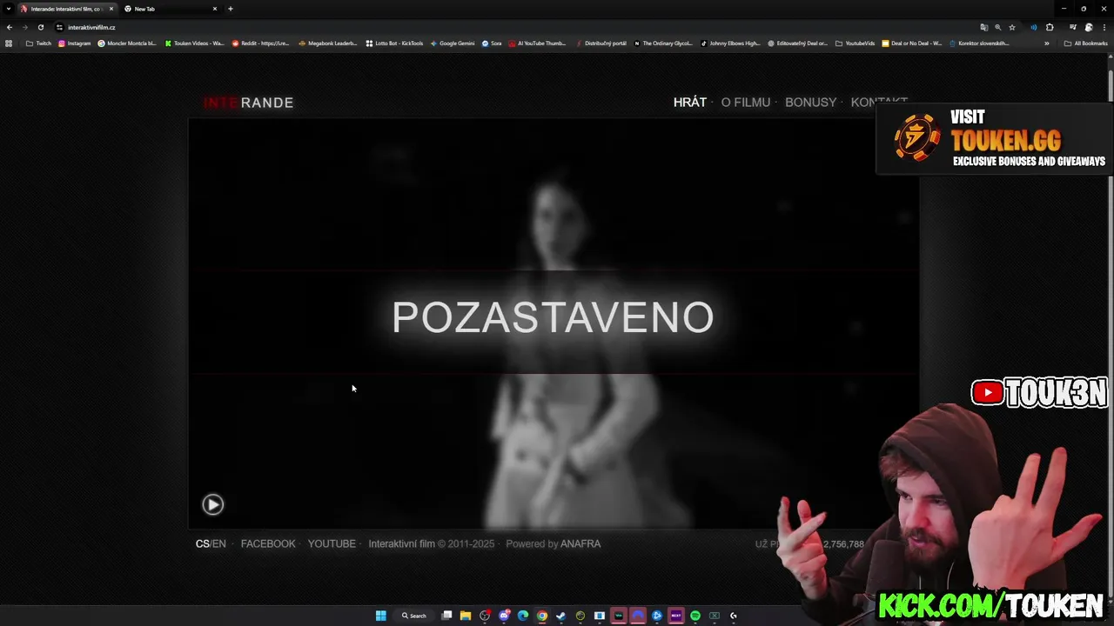Switch language to EN
The image size is (1114, 626).
(x=219, y=544)
